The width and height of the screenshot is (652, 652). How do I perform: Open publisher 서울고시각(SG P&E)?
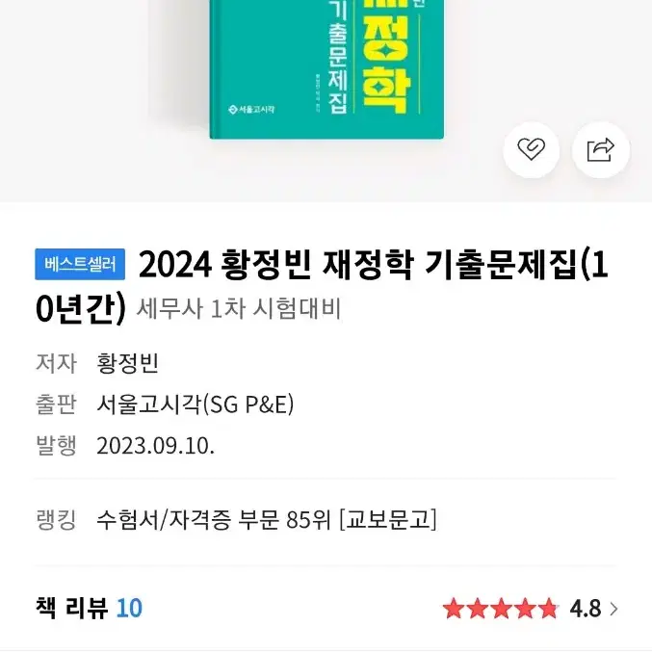pos(195,404)
